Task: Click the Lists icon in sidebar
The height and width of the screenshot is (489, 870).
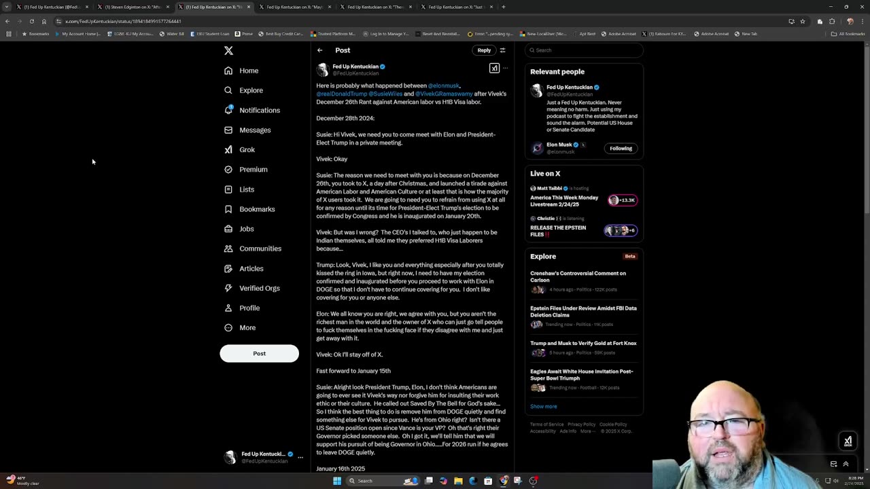Action: tap(228, 189)
